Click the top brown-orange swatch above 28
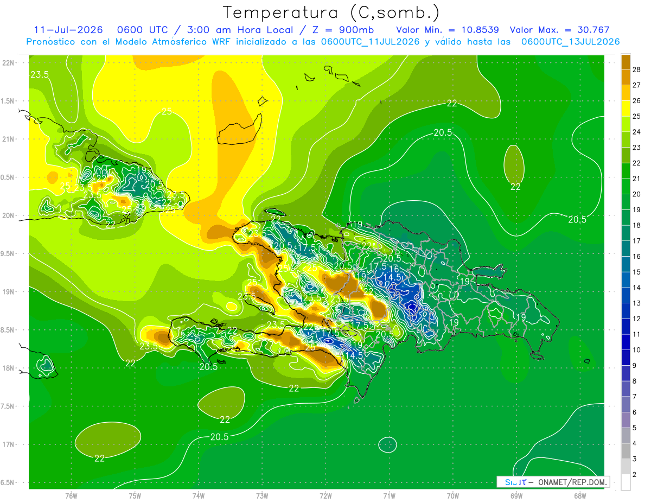Viewport: 651px width, 503px height. click(x=626, y=62)
